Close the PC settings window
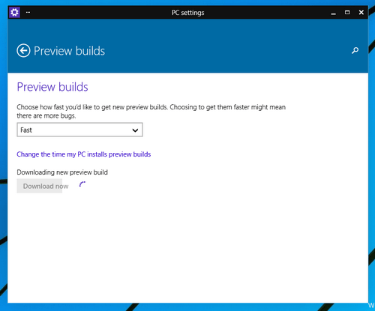The width and height of the screenshot is (375, 311). pos(361,12)
